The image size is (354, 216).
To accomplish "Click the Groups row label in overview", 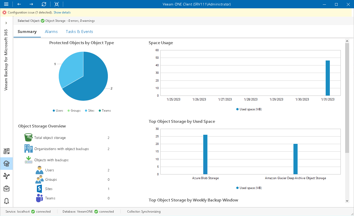I will point(51,179).
